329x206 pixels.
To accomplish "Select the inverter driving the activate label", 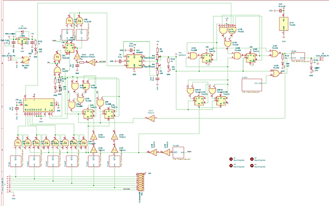I will pos(92,62).
